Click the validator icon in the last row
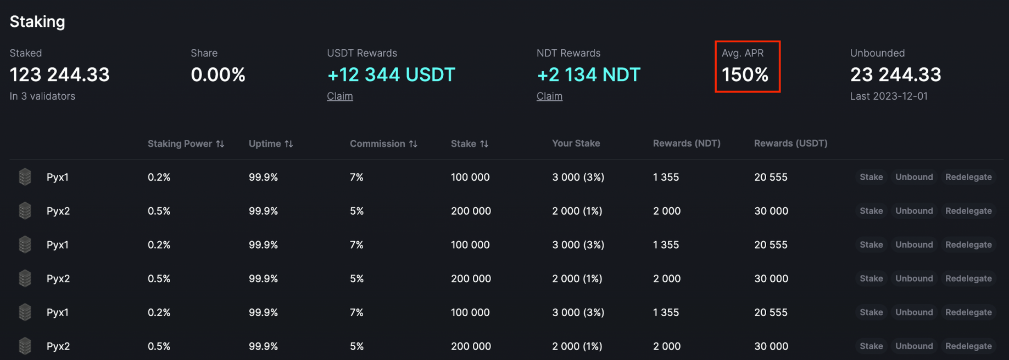 pyautogui.click(x=25, y=346)
